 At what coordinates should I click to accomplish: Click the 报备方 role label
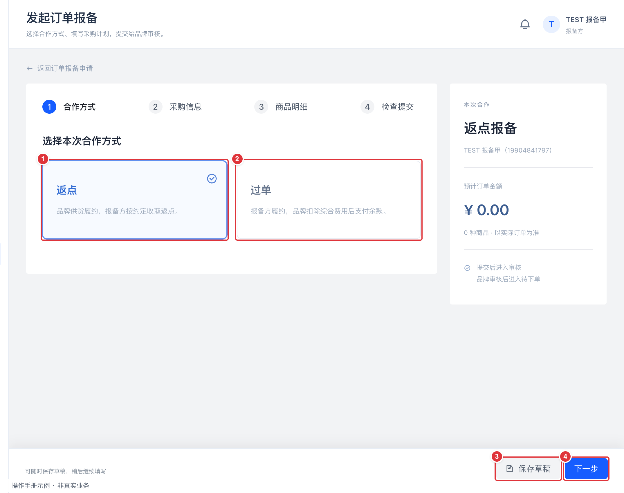[x=574, y=31]
